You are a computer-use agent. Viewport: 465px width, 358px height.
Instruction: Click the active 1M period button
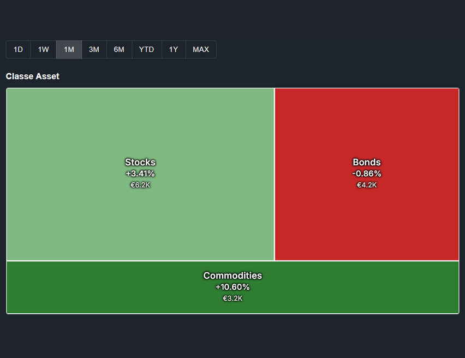pyautogui.click(x=69, y=49)
